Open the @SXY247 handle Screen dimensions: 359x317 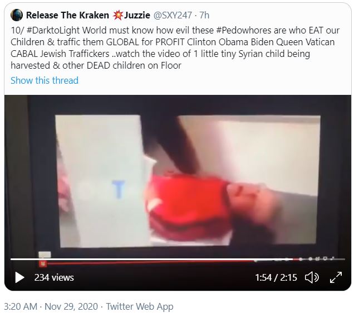pos(173,15)
